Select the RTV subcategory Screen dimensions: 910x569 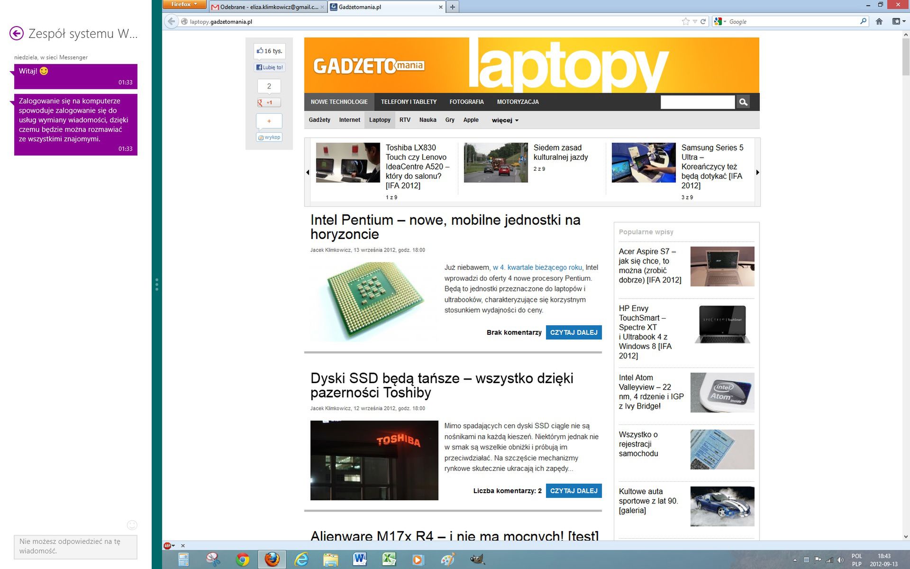tap(405, 120)
